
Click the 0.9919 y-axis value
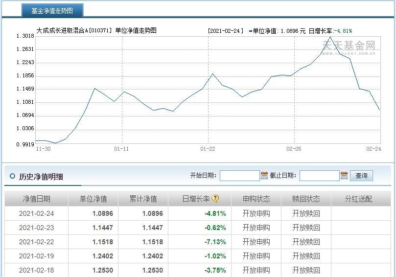25,144
